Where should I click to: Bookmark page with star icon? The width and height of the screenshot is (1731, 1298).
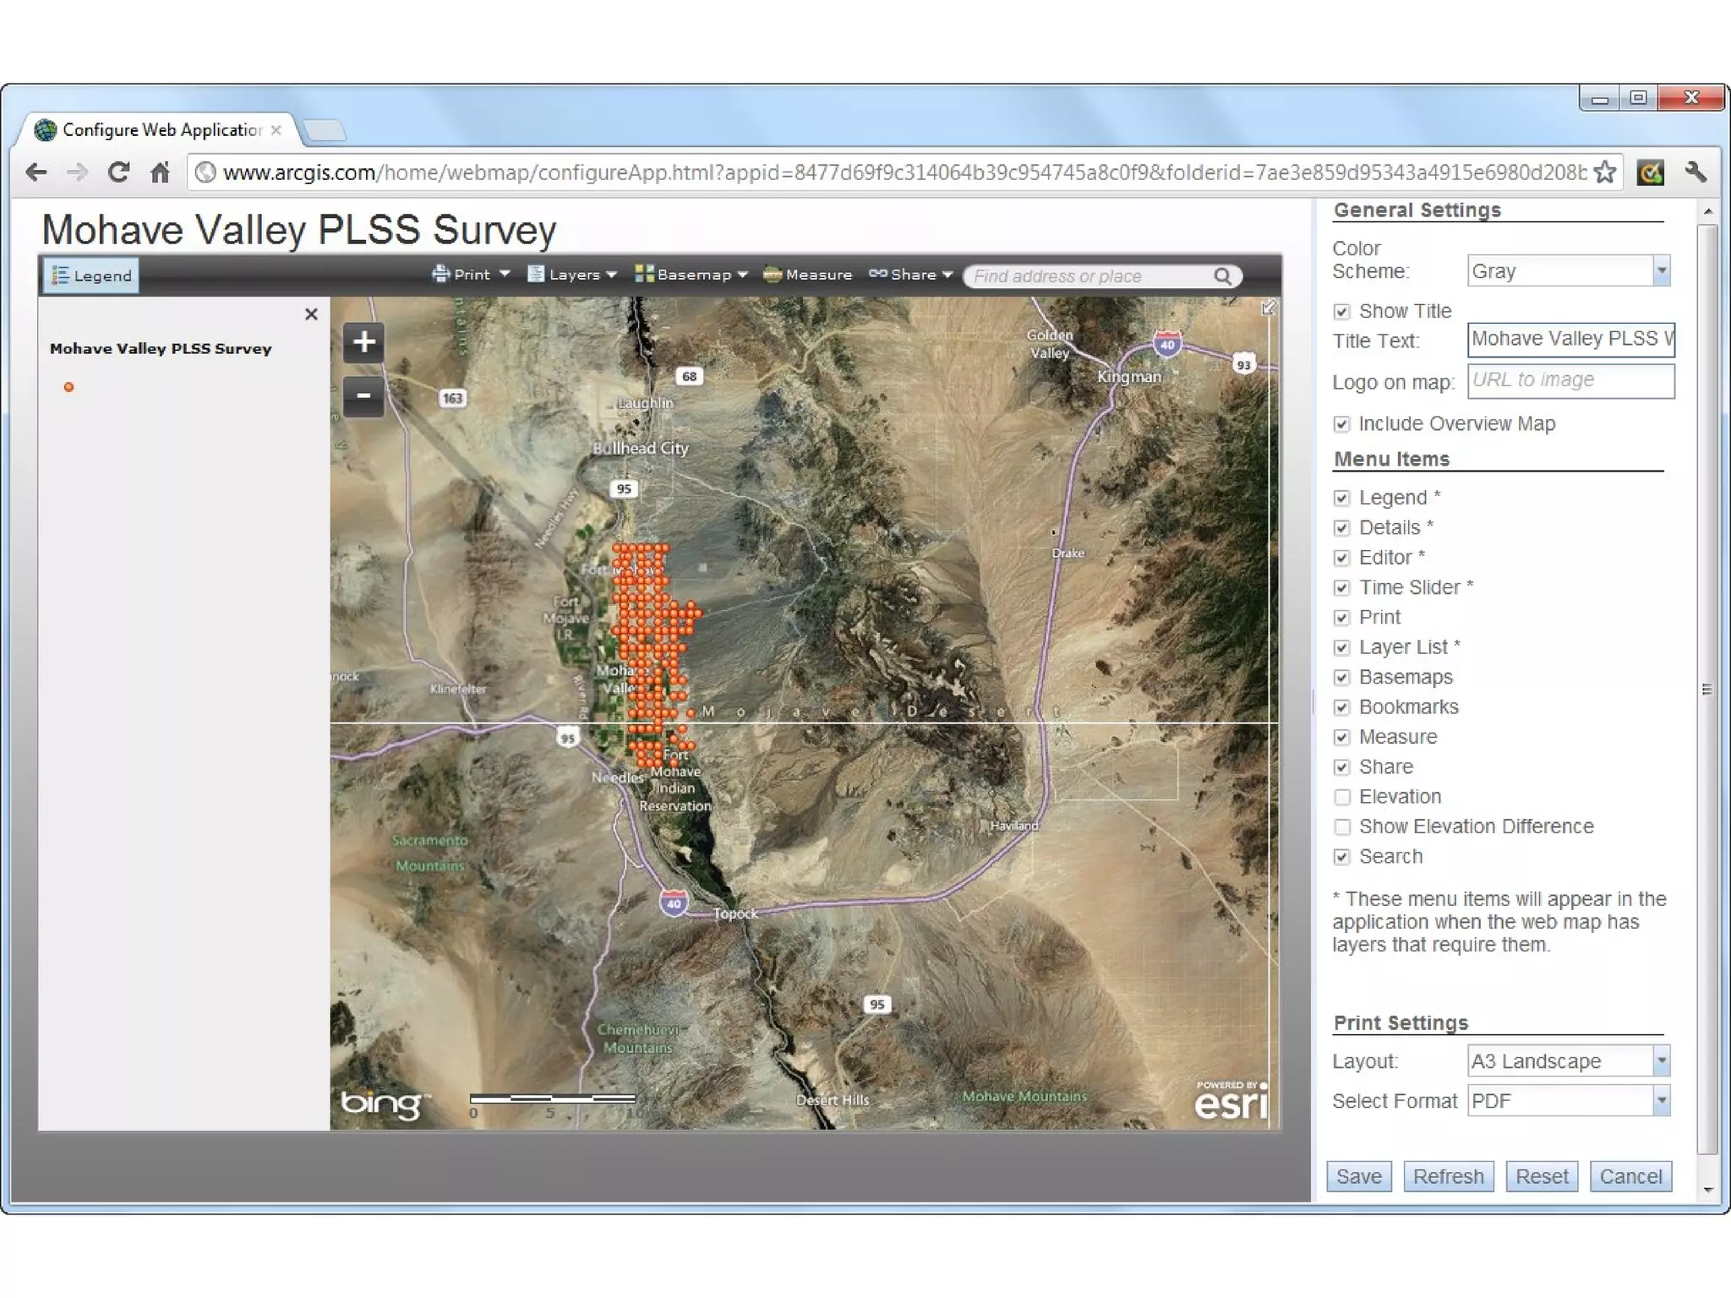tap(1604, 172)
